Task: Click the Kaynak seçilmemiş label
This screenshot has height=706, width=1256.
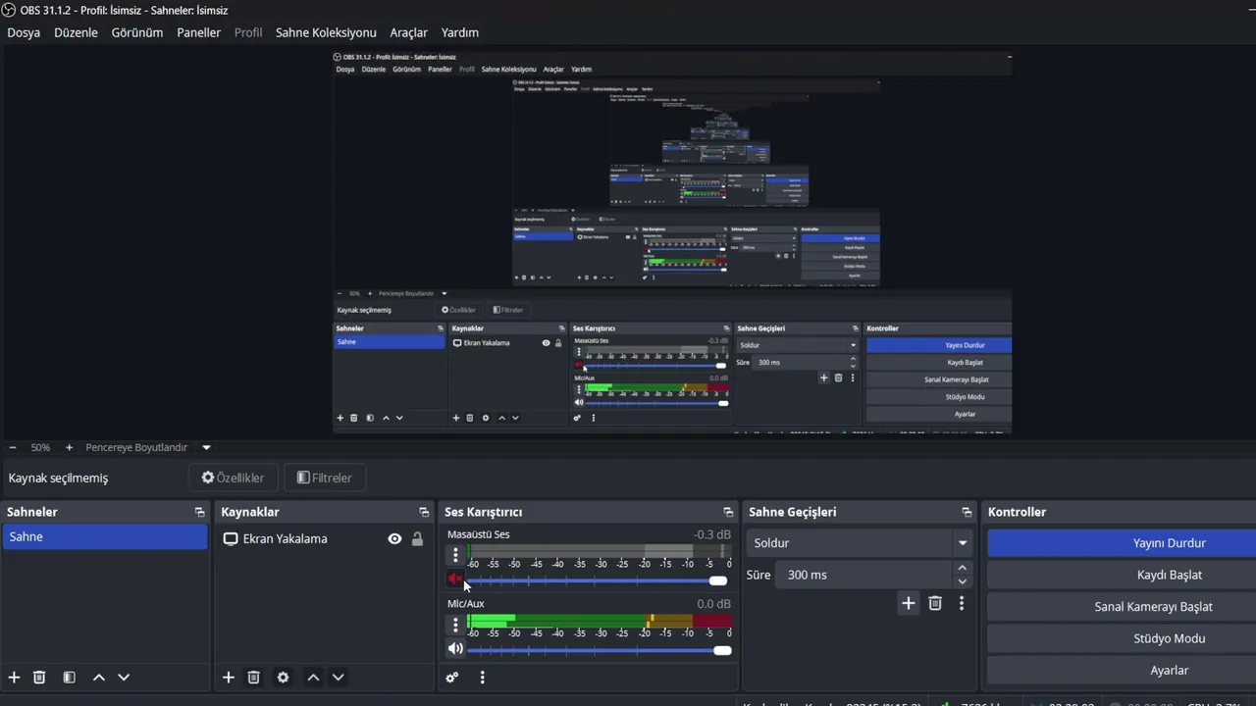Action: click(59, 479)
